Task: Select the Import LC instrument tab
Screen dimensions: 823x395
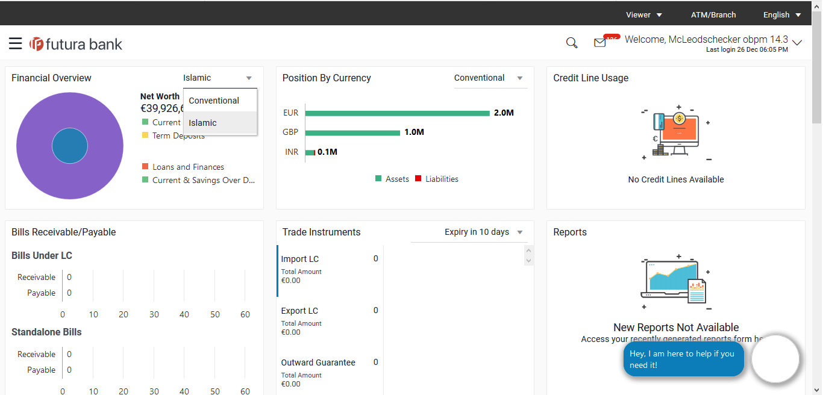Action: (x=330, y=271)
